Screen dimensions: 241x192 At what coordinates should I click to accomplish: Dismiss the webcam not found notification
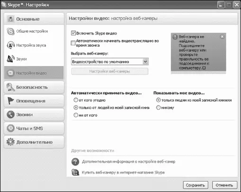coord(222,37)
